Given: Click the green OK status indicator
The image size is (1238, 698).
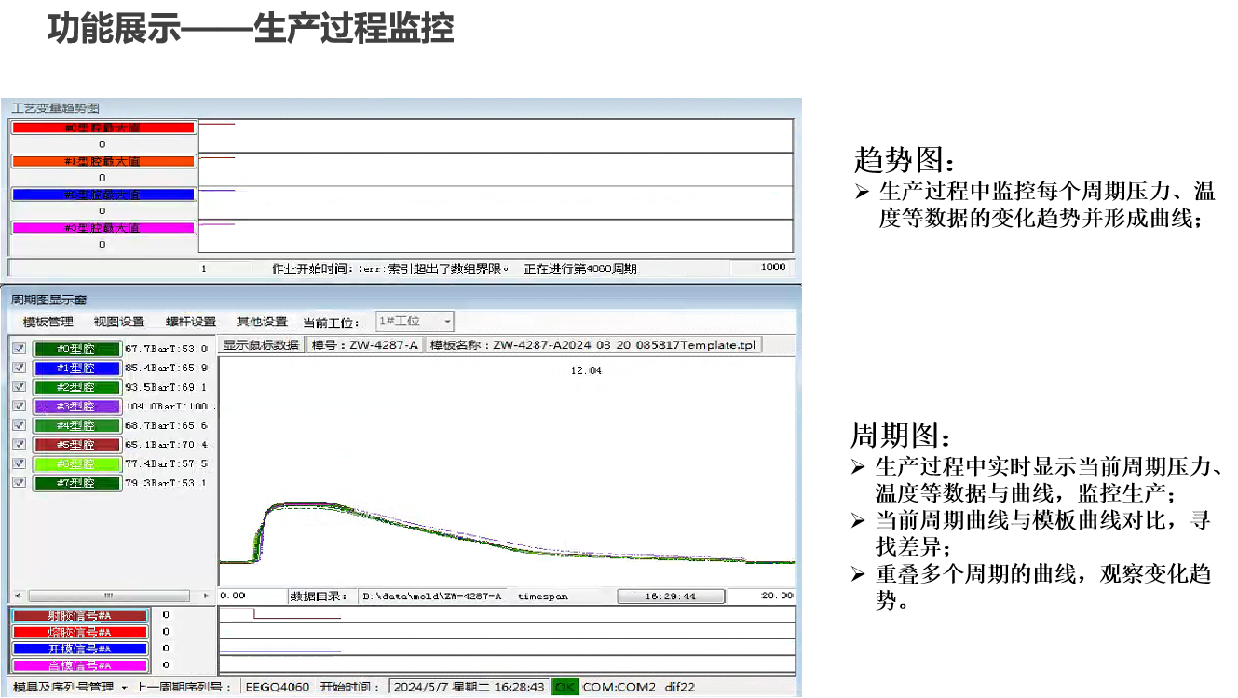Looking at the screenshot, I should 565,687.
